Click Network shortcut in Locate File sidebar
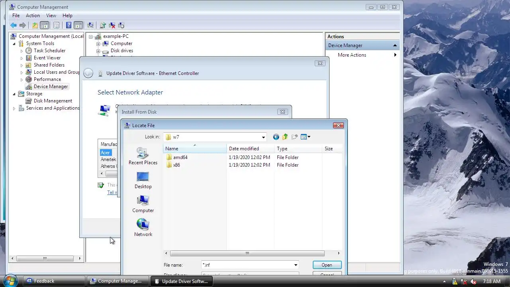The image size is (510, 287). (x=143, y=228)
